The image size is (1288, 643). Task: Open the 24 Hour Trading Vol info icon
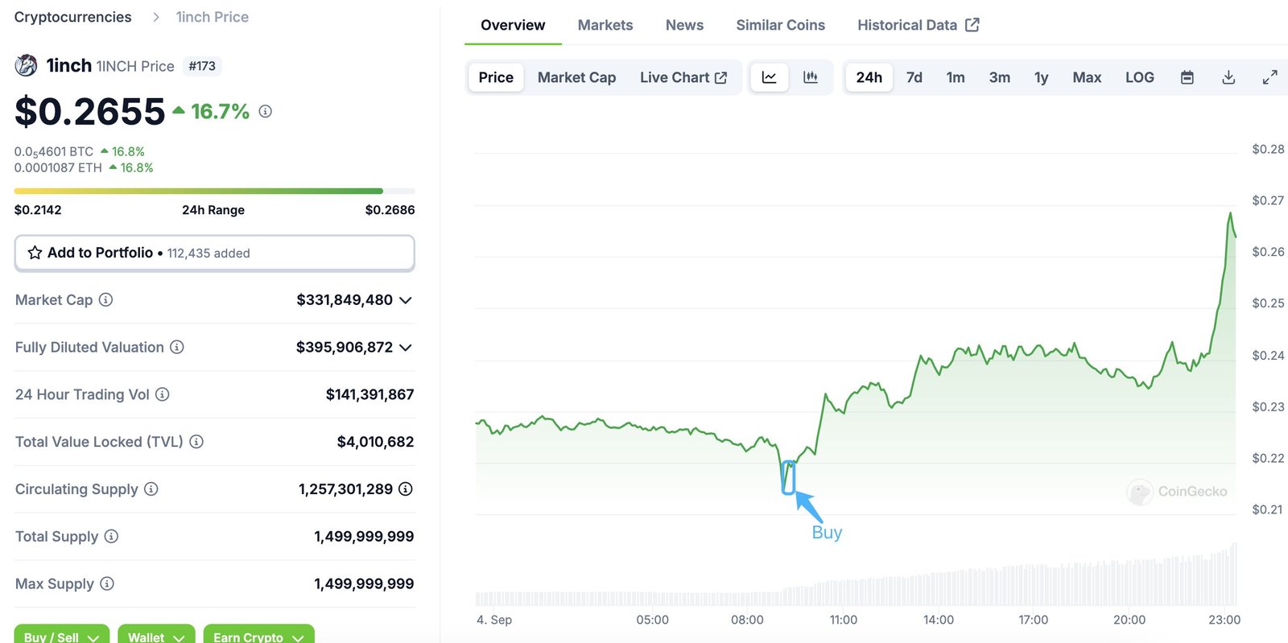pyautogui.click(x=162, y=394)
